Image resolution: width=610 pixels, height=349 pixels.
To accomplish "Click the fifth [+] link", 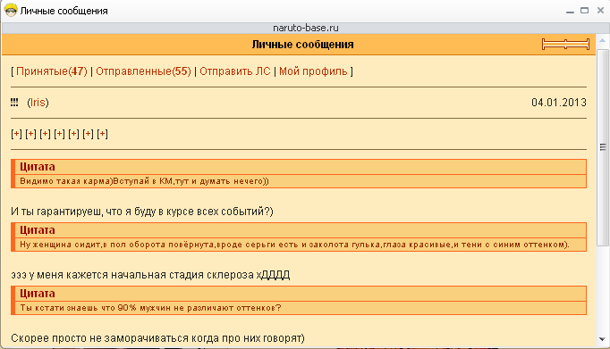I will pos(74,134).
